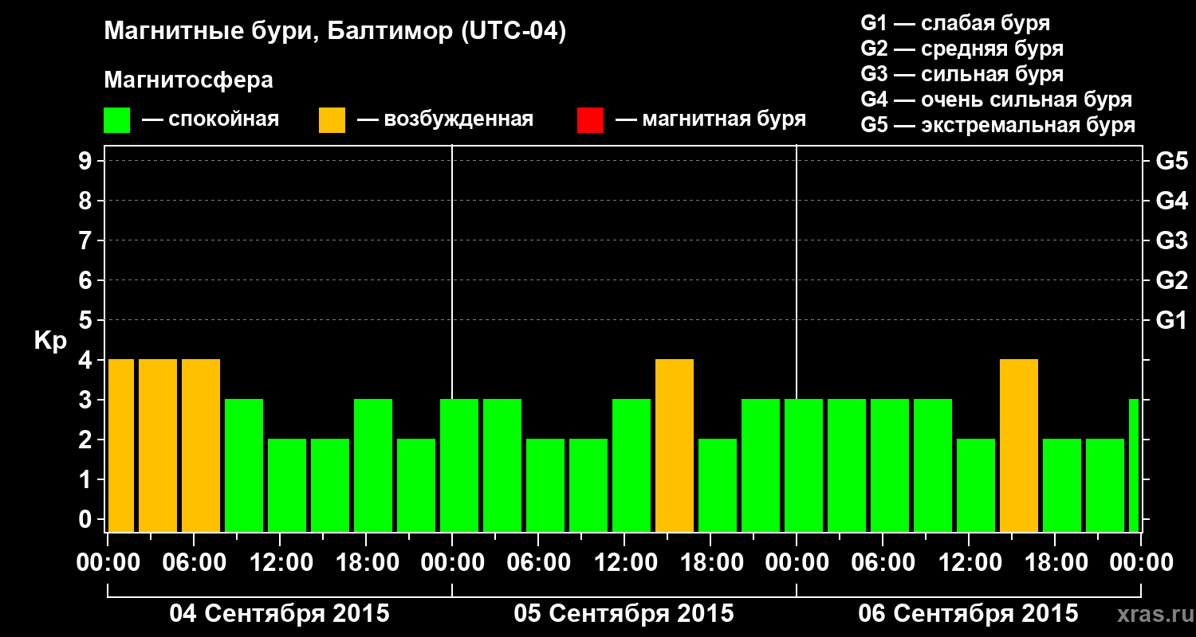
Task: Click the G3 label on the right axis
Action: [x=1172, y=241]
